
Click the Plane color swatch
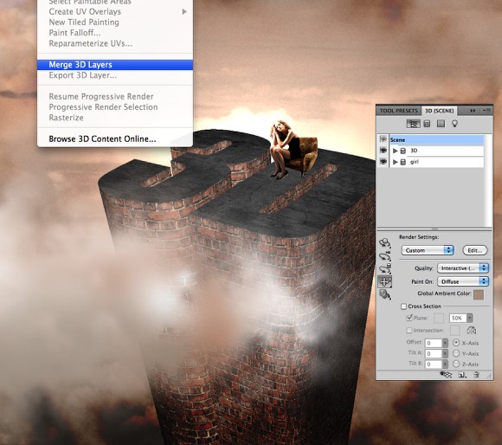coord(439,318)
